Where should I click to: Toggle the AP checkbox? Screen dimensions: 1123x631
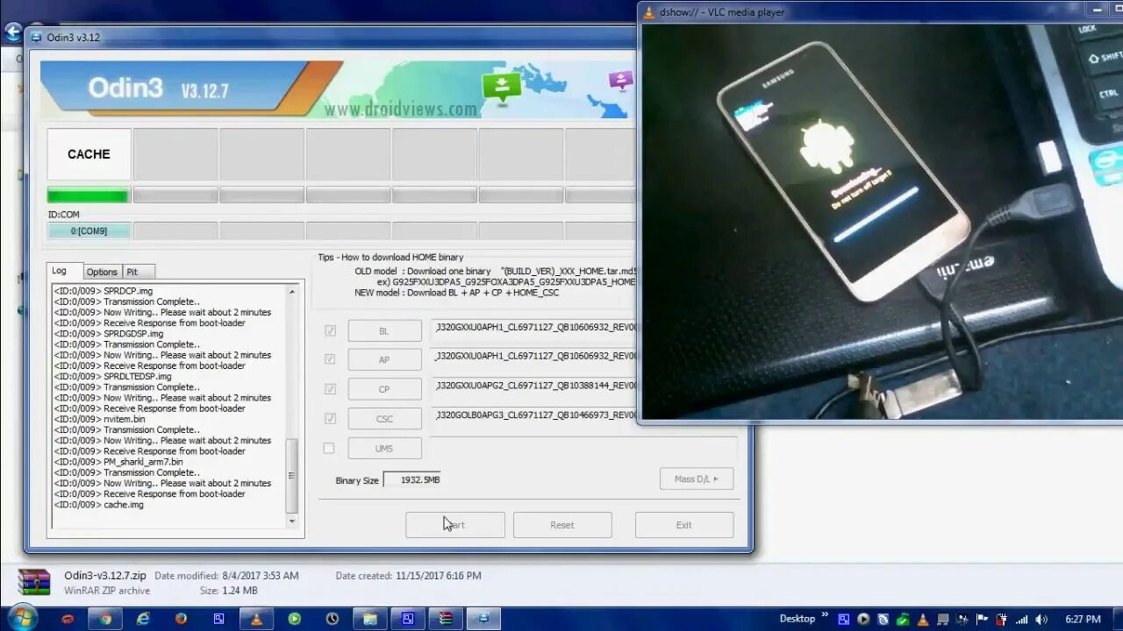330,359
